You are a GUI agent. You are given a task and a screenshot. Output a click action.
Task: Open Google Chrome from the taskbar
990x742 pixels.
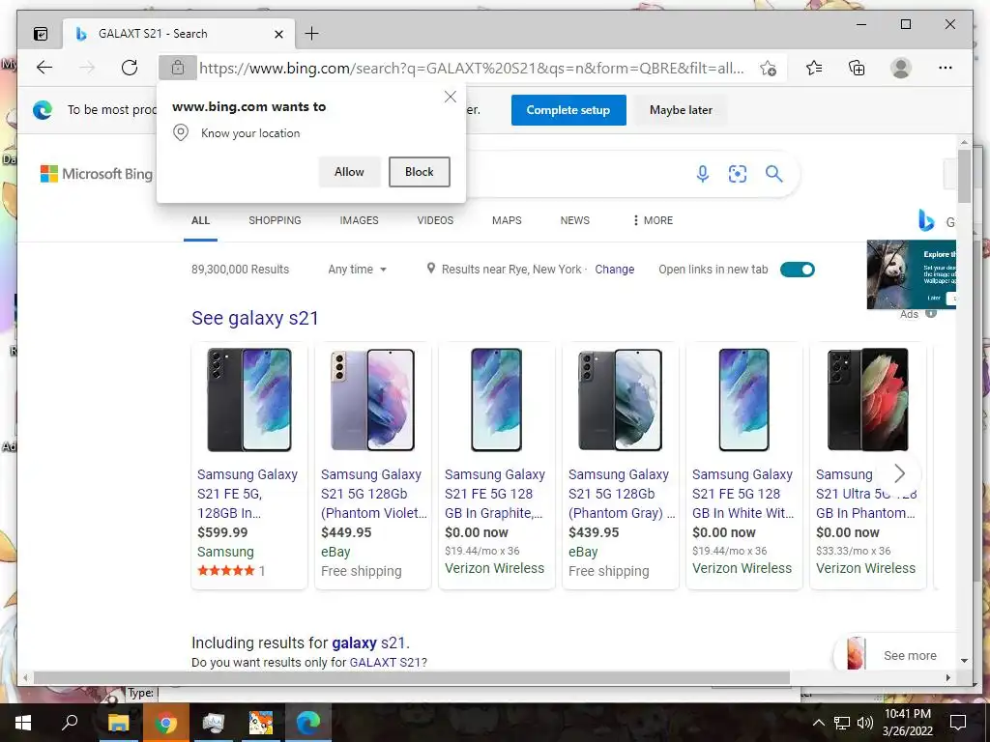click(165, 723)
